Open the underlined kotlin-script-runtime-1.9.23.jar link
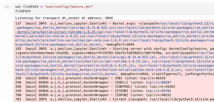 tap(59, 32)
